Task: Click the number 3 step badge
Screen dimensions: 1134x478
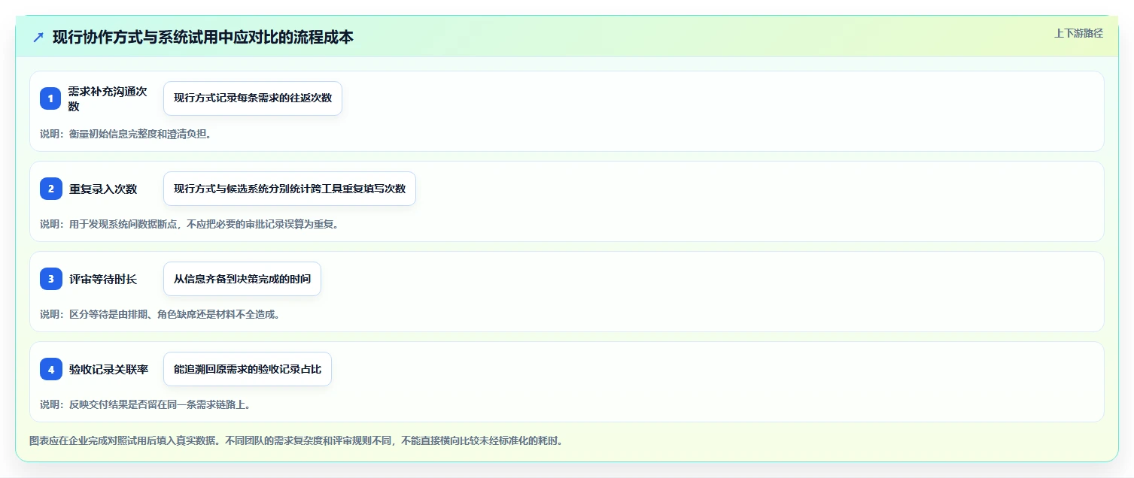Action: pyautogui.click(x=50, y=279)
